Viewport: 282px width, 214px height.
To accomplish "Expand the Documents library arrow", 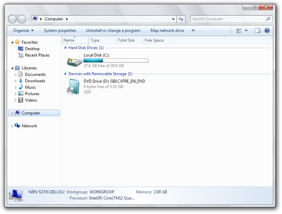I will point(16,74).
